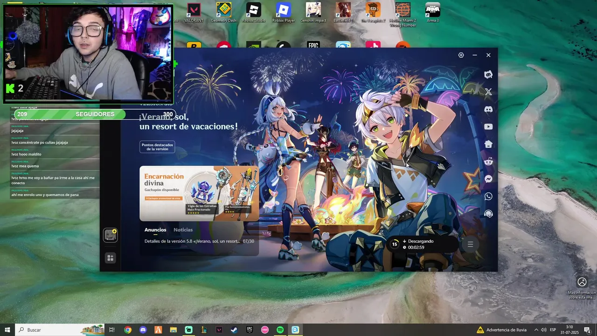The image size is (597, 336).
Task: Open the HoYoLAB mascot icon in launcher sidebar
Action: (488, 74)
